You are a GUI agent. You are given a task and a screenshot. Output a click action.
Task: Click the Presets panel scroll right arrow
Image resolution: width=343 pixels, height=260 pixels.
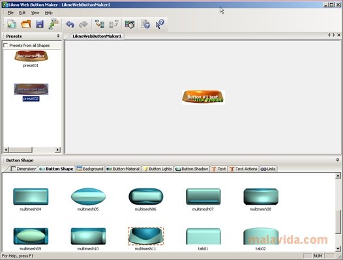tap(57, 150)
